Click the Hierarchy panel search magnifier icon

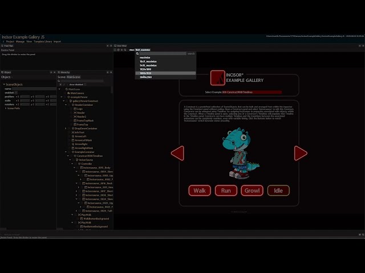pos(59,81)
